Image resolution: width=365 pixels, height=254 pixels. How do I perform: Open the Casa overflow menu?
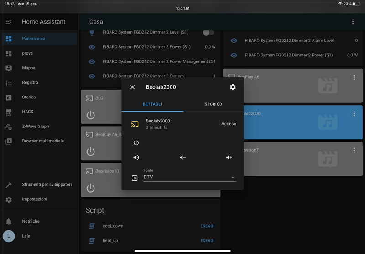[353, 22]
